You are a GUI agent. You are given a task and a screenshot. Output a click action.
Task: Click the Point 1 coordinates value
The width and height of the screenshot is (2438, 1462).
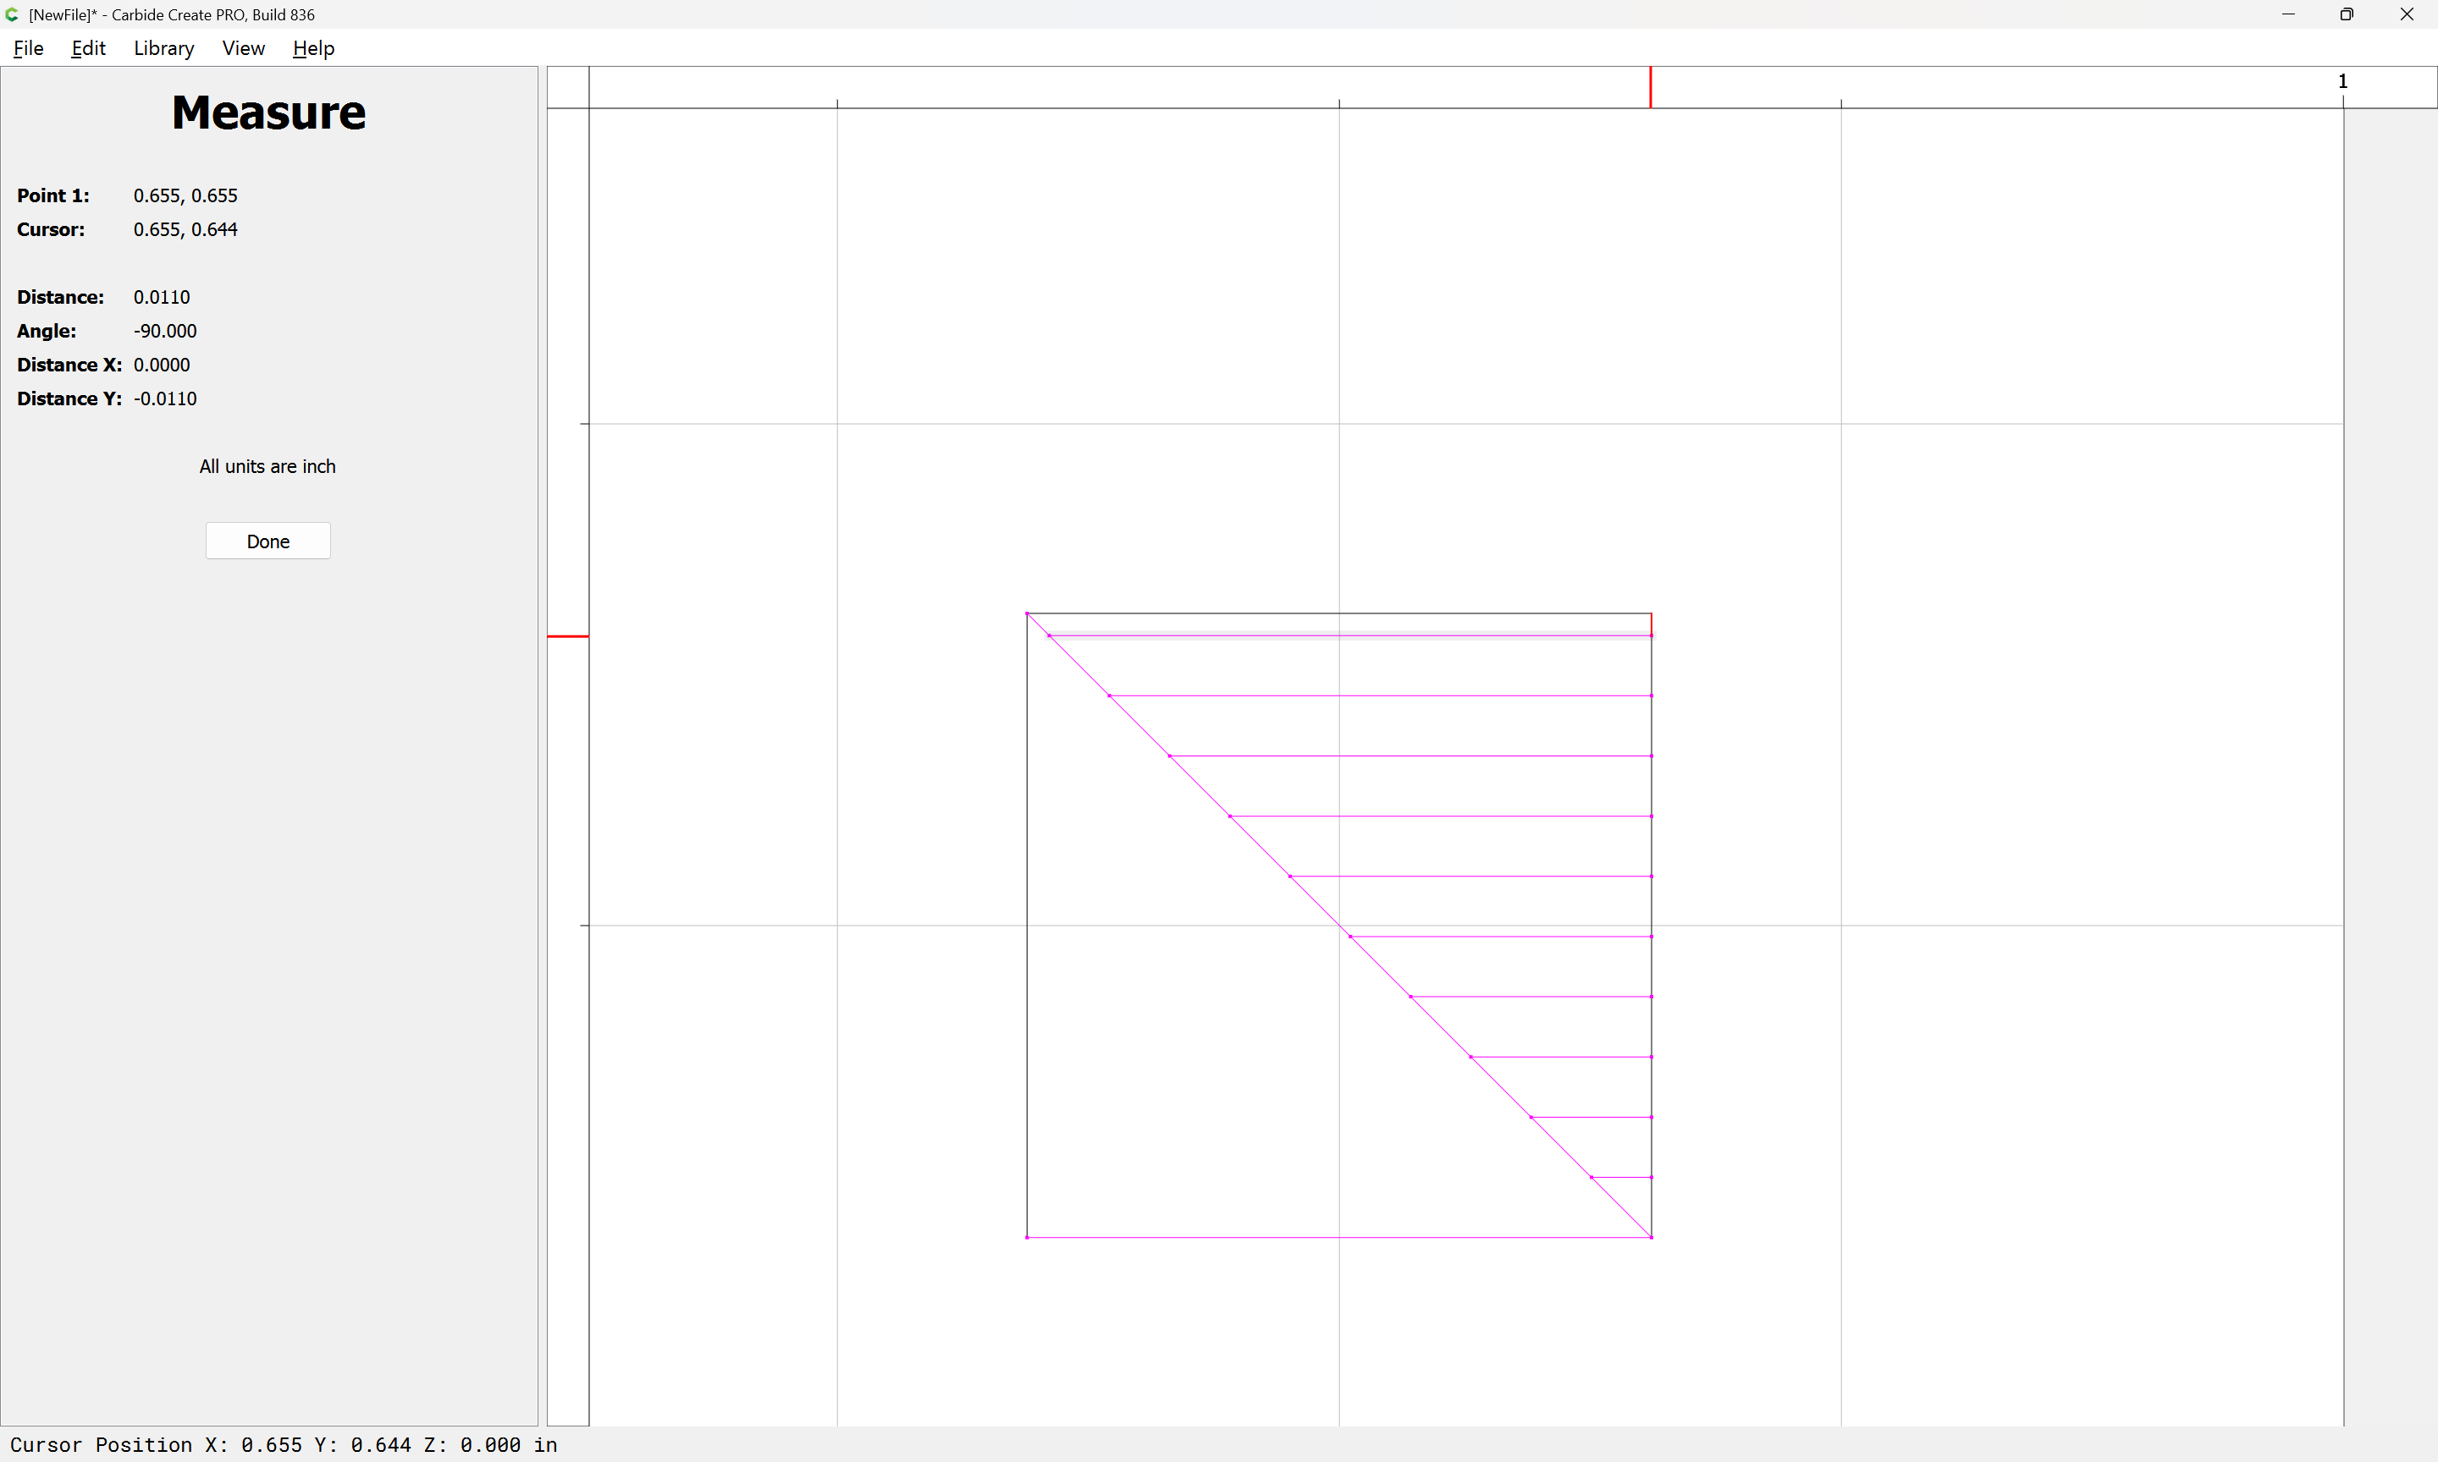pos(185,195)
